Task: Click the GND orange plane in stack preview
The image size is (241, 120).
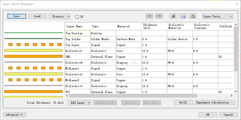Action: coord(33,56)
